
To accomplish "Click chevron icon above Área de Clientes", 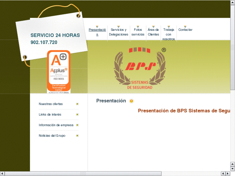I will click(153, 26).
